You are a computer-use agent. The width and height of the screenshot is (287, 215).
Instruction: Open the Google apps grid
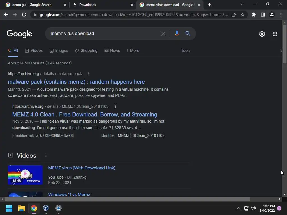(275, 34)
